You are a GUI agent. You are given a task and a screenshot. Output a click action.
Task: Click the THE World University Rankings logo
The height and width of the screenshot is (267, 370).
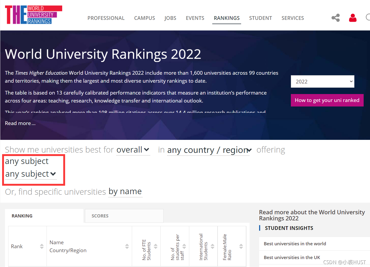click(34, 15)
